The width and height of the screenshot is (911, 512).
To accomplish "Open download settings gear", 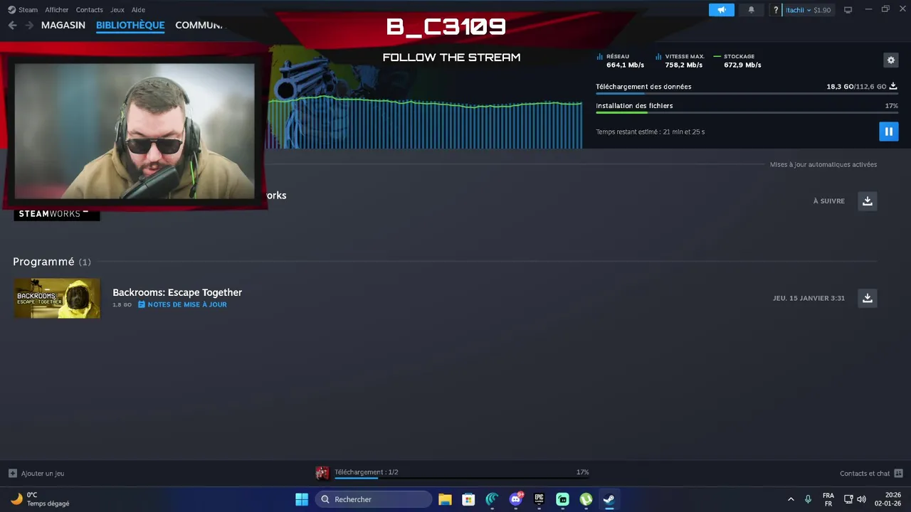I will (x=890, y=60).
